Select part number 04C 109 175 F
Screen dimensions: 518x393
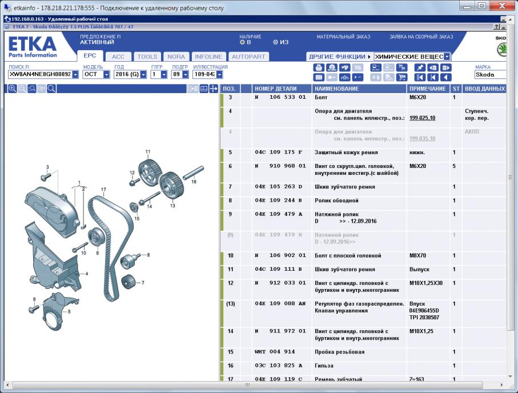point(278,153)
